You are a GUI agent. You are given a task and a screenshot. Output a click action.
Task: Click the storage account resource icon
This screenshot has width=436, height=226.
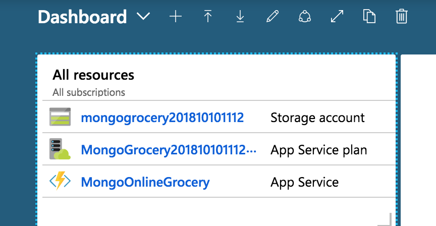60,117
